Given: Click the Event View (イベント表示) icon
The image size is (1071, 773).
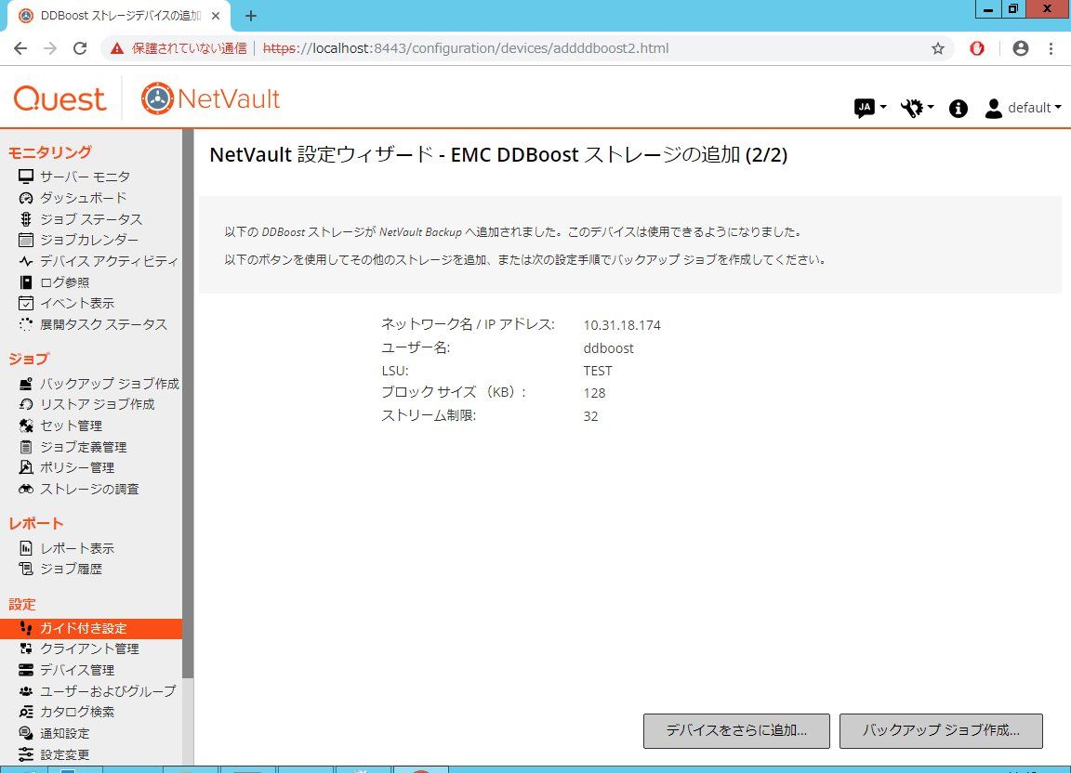Looking at the screenshot, I should 26,303.
